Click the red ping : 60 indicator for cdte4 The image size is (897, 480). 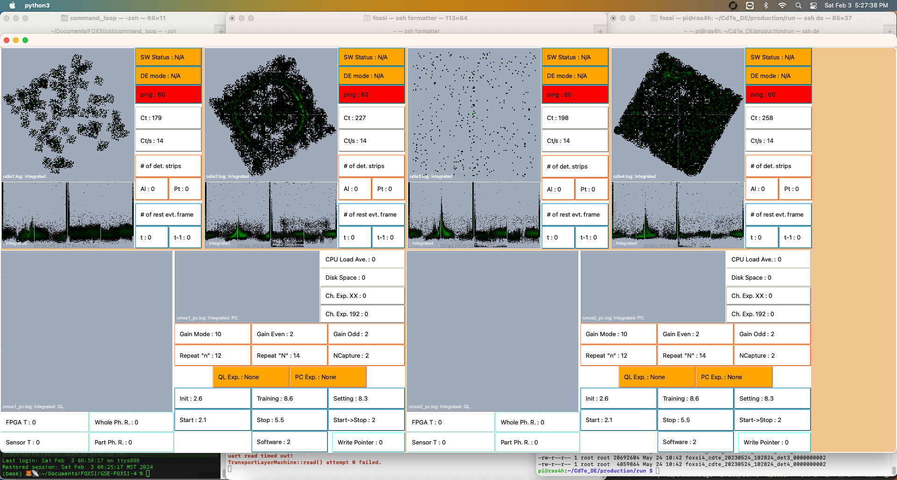tap(778, 94)
